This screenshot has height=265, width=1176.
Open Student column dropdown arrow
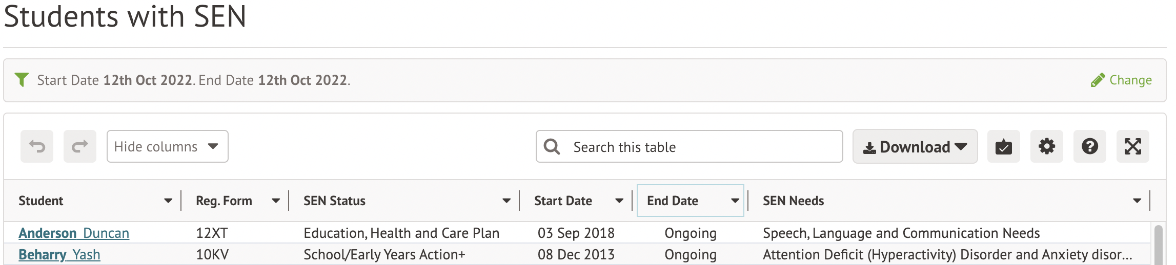tap(168, 201)
